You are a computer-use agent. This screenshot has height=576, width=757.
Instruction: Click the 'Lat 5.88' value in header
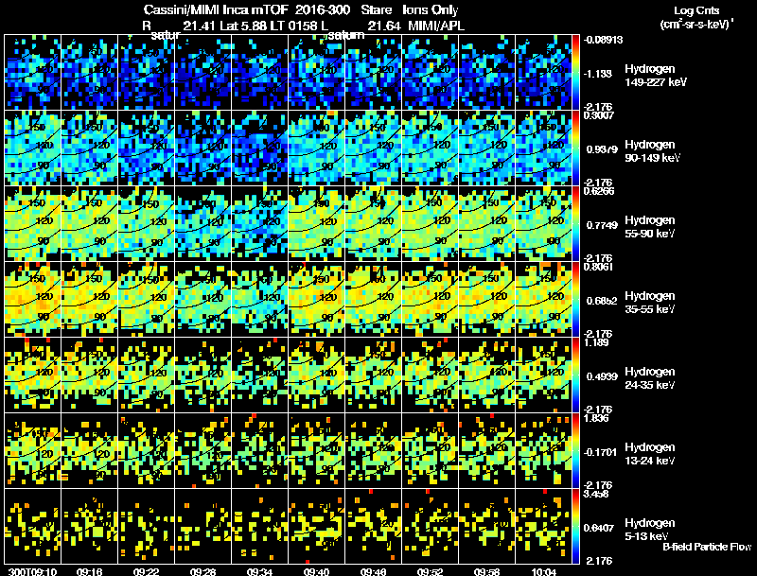[243, 26]
